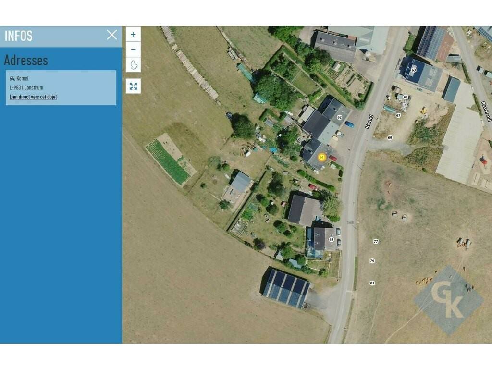
Task: Toggle fullscreen map mode
Action: (133, 86)
